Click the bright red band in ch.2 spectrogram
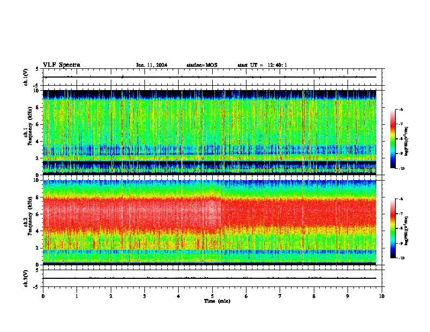 point(209,215)
